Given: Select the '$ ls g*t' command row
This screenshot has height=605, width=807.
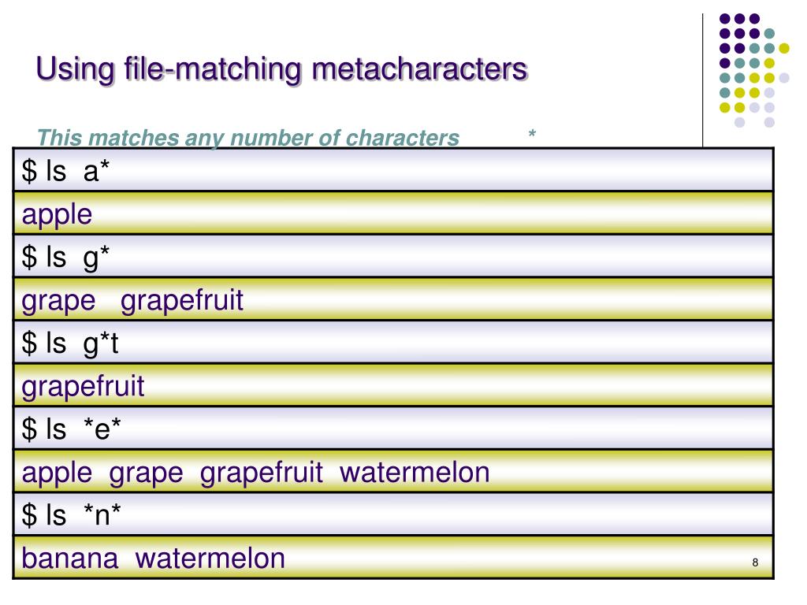Looking at the screenshot, I should pyautogui.click(x=393, y=342).
